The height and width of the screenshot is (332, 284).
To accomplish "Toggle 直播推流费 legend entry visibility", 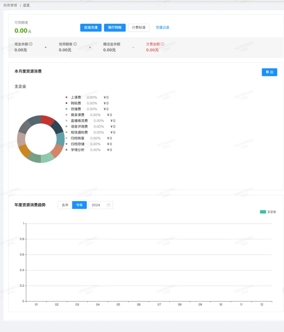I will click(79, 121).
